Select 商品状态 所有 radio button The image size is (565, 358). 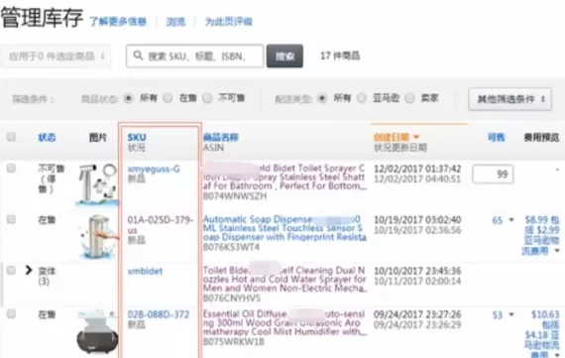(x=128, y=98)
